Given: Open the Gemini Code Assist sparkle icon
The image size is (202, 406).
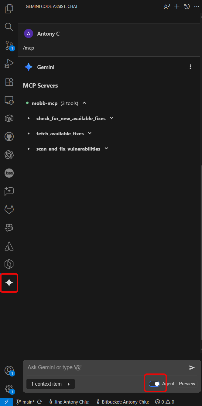Looking at the screenshot, I should tap(9, 283).
